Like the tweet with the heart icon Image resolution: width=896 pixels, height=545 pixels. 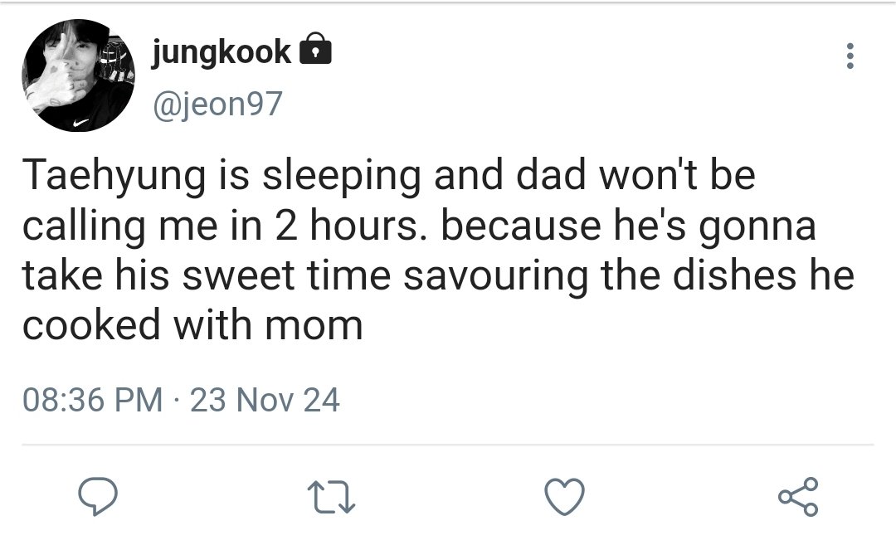[x=565, y=496]
